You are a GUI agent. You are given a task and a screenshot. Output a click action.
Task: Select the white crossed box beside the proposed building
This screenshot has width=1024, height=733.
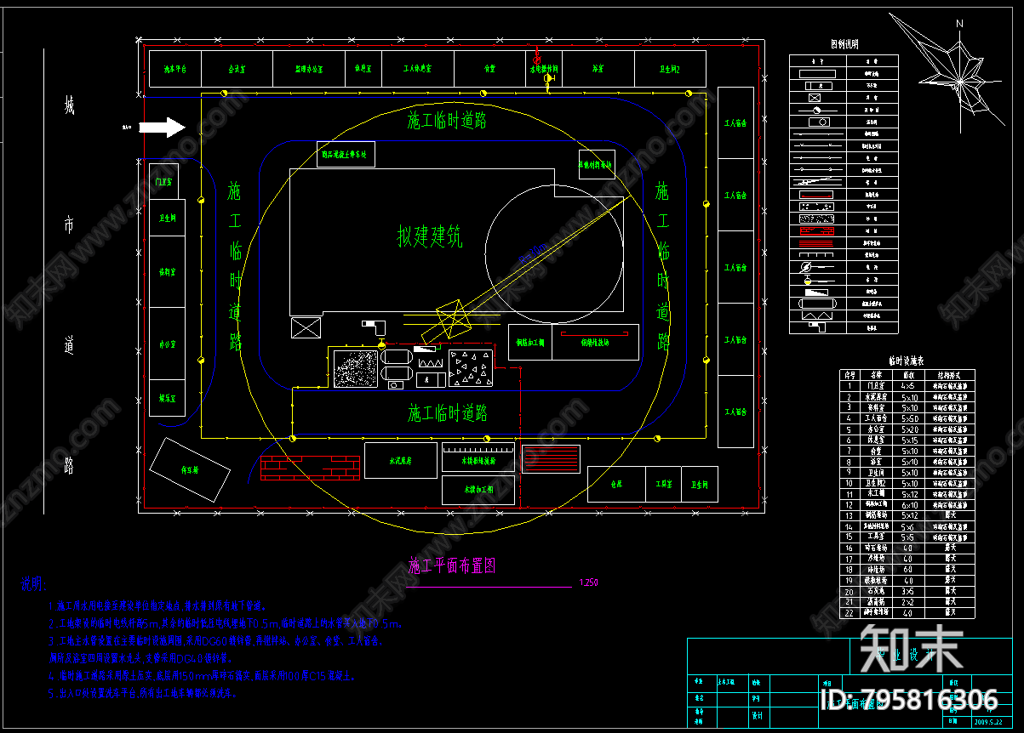[x=306, y=328]
